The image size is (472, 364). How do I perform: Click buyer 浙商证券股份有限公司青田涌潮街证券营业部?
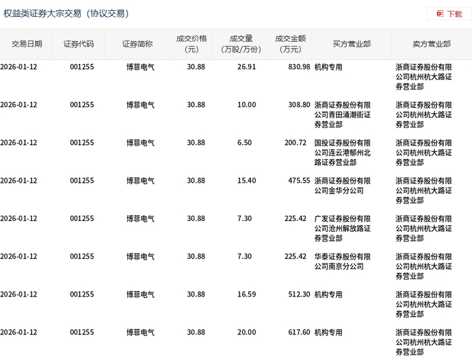pos(343,115)
